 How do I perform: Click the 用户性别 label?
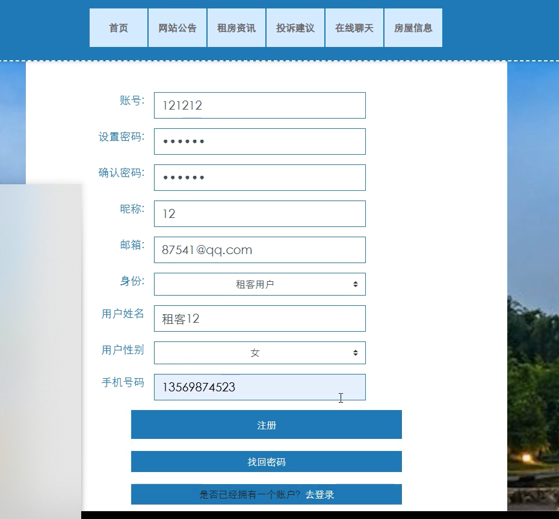(x=123, y=350)
